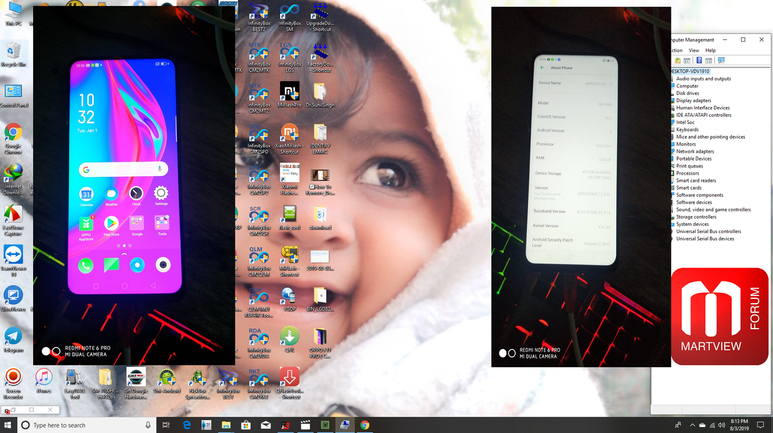Open Task View on the taskbar

[167, 425]
